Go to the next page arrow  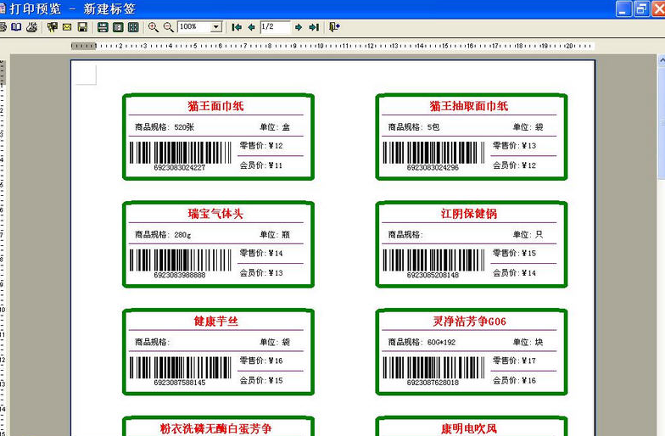[x=299, y=27]
